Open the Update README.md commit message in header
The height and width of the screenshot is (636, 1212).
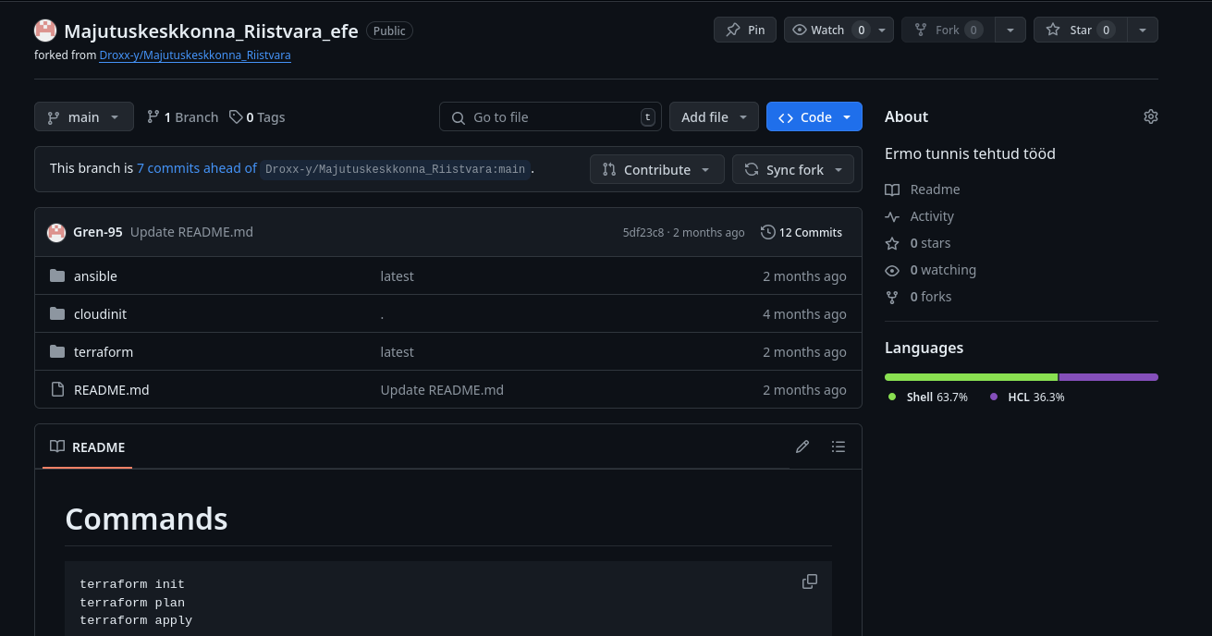[x=191, y=232]
